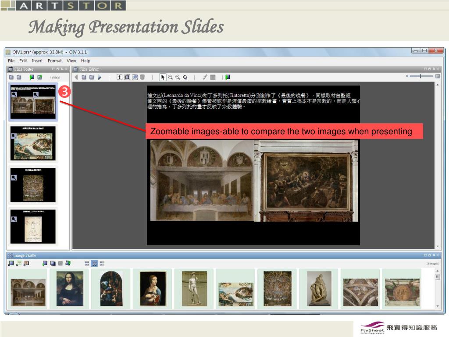Click green flag presentation icon in Slide Sorter
The width and height of the screenshot is (449, 337).
pos(32,77)
